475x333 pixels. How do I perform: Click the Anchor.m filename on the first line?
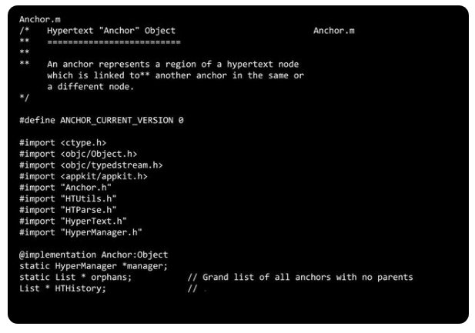[x=40, y=19]
